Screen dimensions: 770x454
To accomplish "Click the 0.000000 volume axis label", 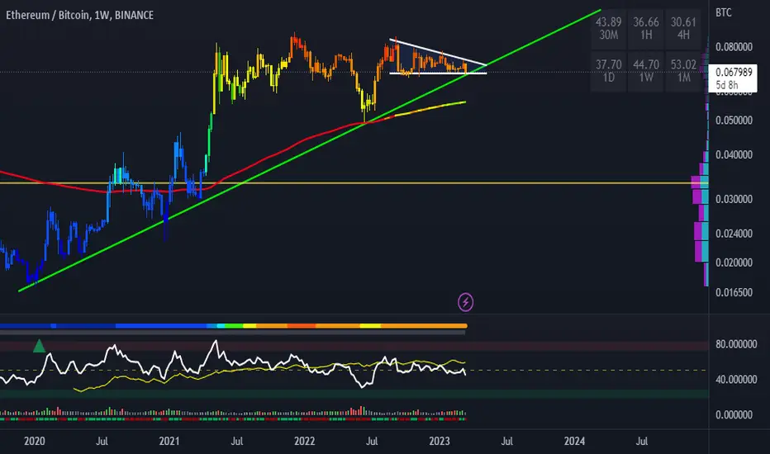I will pyautogui.click(x=734, y=414).
